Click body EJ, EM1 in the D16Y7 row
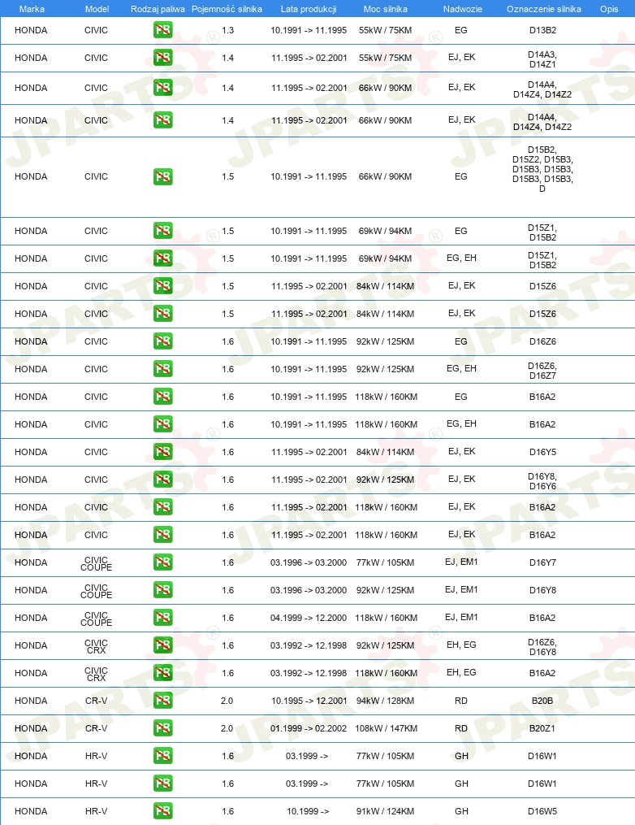 (461, 562)
